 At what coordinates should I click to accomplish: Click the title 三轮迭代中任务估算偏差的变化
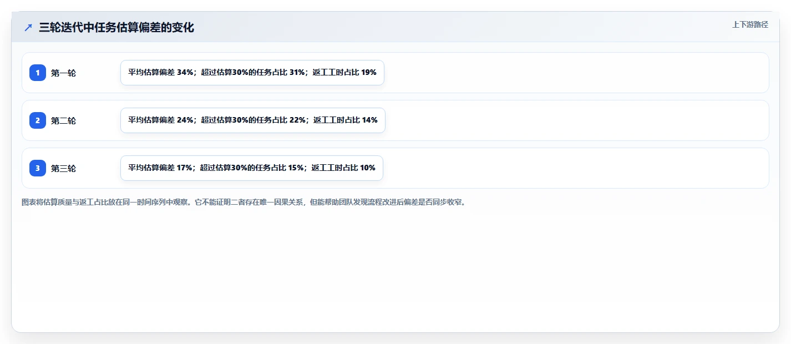point(116,27)
